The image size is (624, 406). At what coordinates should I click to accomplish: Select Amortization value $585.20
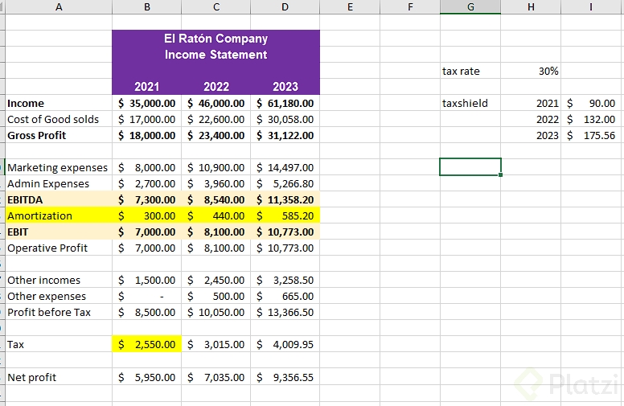pos(285,215)
